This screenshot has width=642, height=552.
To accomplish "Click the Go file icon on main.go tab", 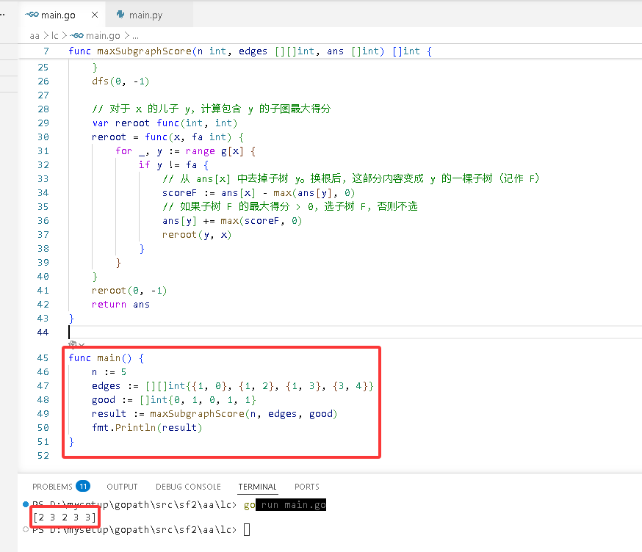I will [32, 15].
